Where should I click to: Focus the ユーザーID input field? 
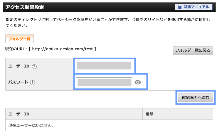[104, 66]
